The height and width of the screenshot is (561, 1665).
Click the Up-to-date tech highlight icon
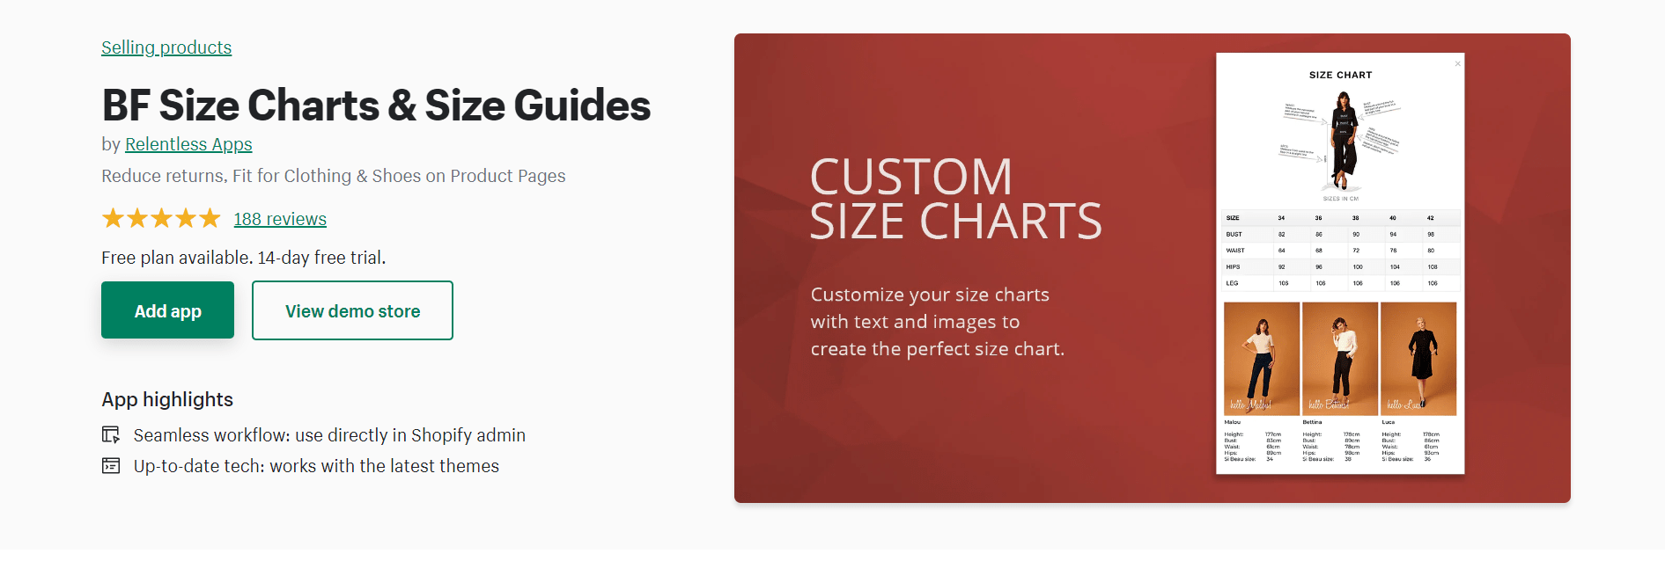pos(111,466)
